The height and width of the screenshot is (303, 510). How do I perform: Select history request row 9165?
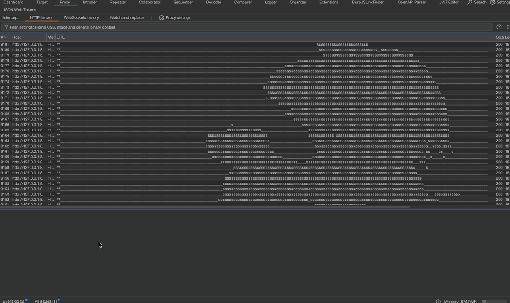pos(255,130)
